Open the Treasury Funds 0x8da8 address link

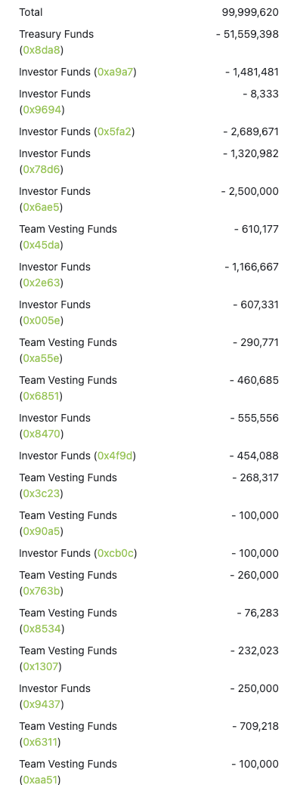click(x=42, y=50)
